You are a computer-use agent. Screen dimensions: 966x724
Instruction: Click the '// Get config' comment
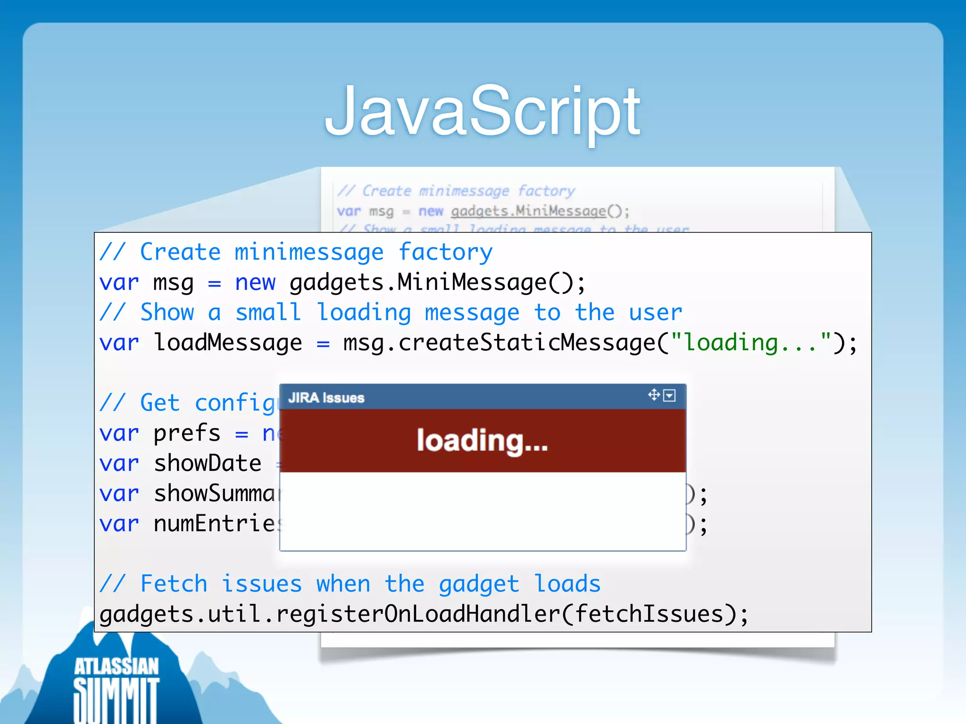(190, 403)
